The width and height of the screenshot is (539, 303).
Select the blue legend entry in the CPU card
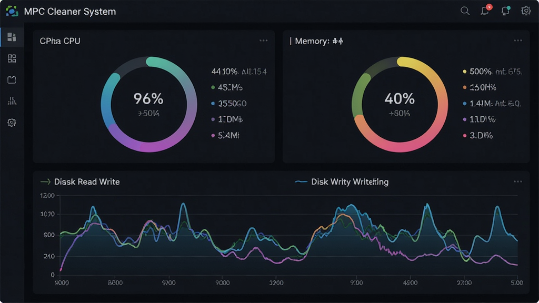(x=229, y=104)
